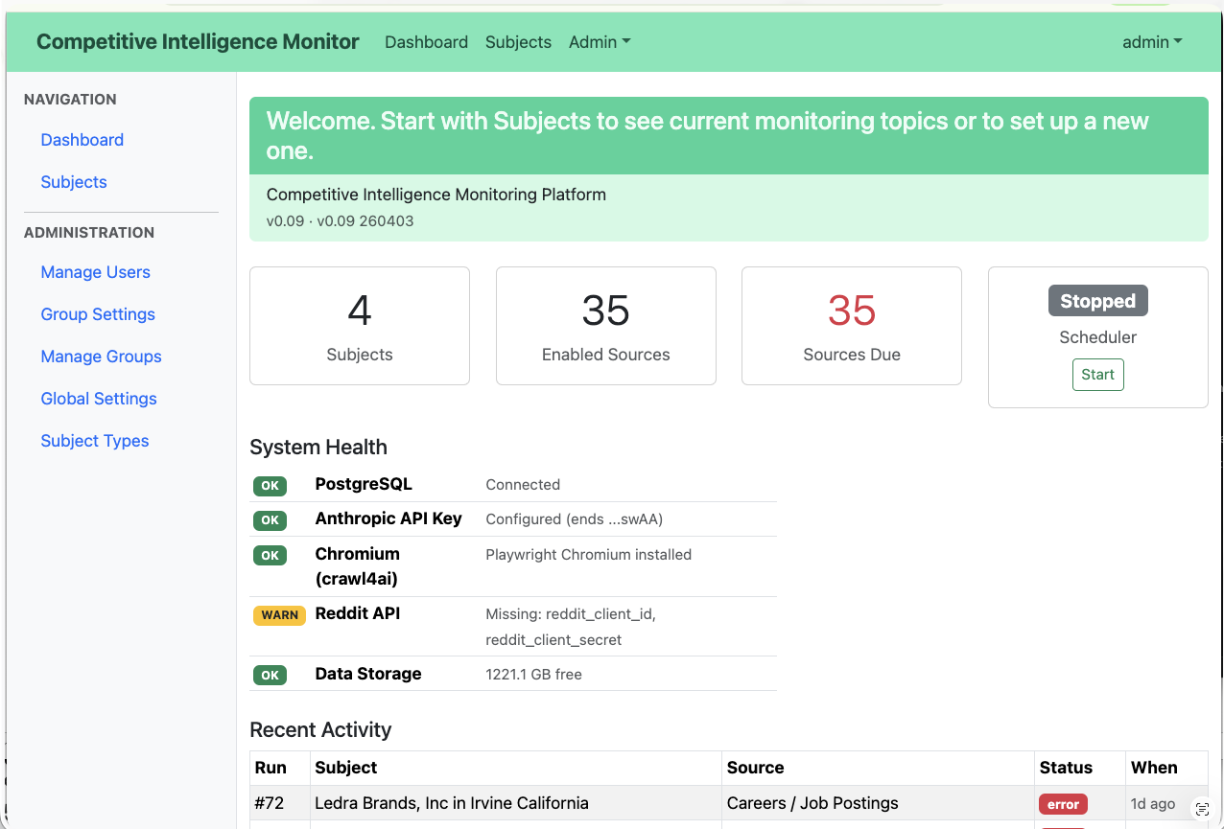Click the Sources Due count card
1224x829 pixels.
point(852,326)
